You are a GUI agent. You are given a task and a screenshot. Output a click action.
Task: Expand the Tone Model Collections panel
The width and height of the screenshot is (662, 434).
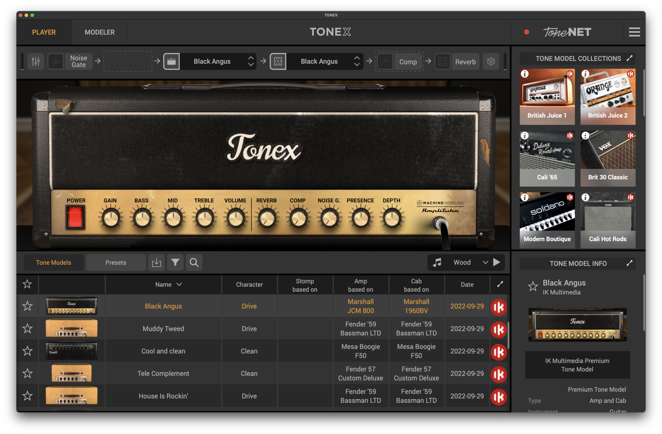629,58
